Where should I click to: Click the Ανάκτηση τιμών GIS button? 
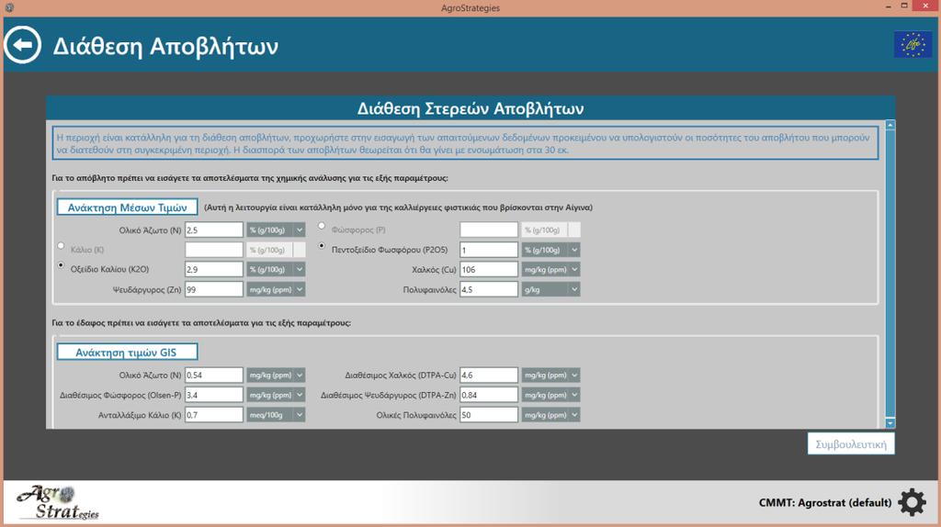(127, 353)
